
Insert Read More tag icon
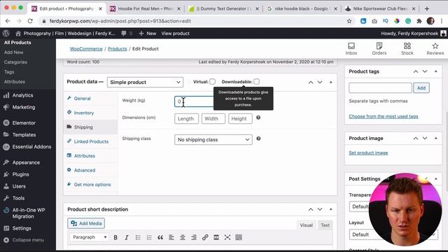tap(216, 237)
